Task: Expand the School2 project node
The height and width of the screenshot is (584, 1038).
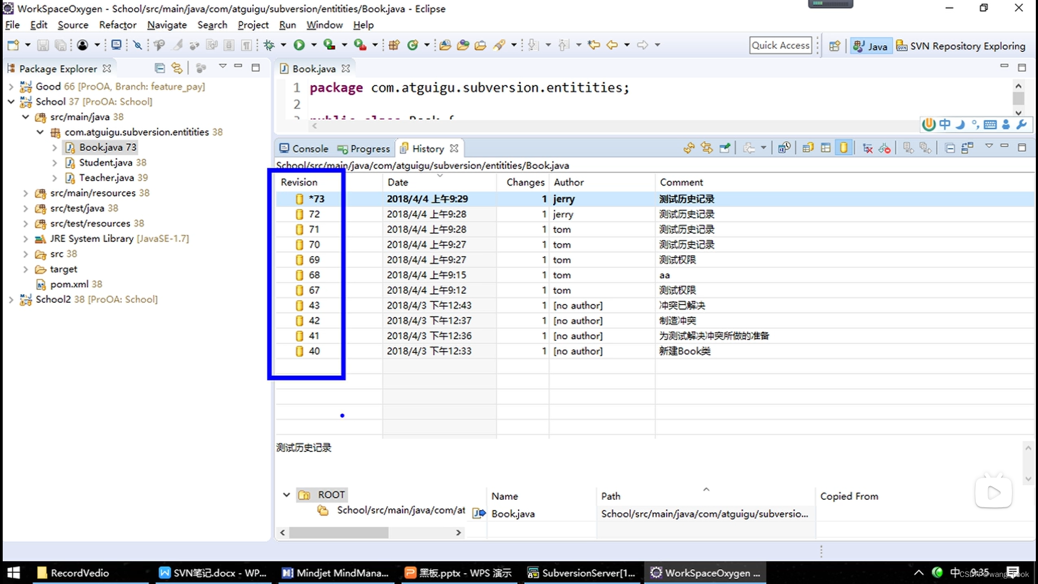Action: pyautogui.click(x=11, y=300)
